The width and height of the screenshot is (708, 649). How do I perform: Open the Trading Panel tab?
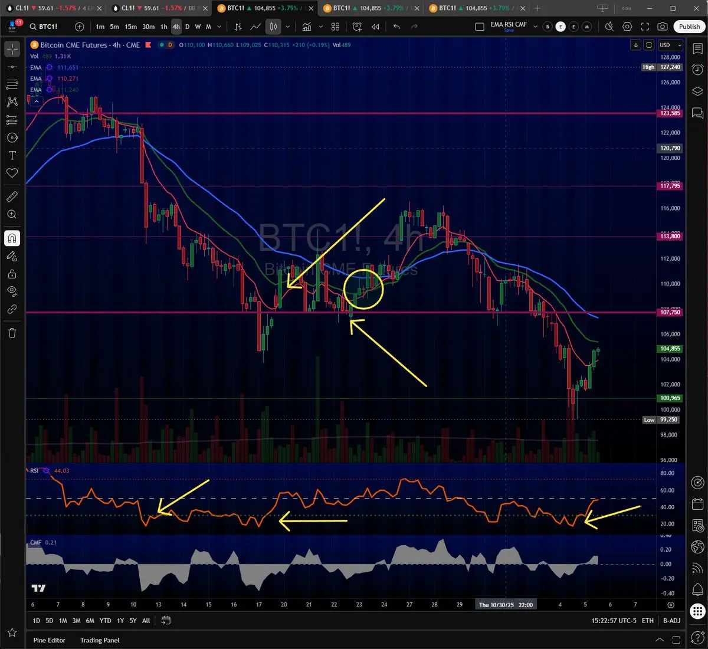click(100, 640)
